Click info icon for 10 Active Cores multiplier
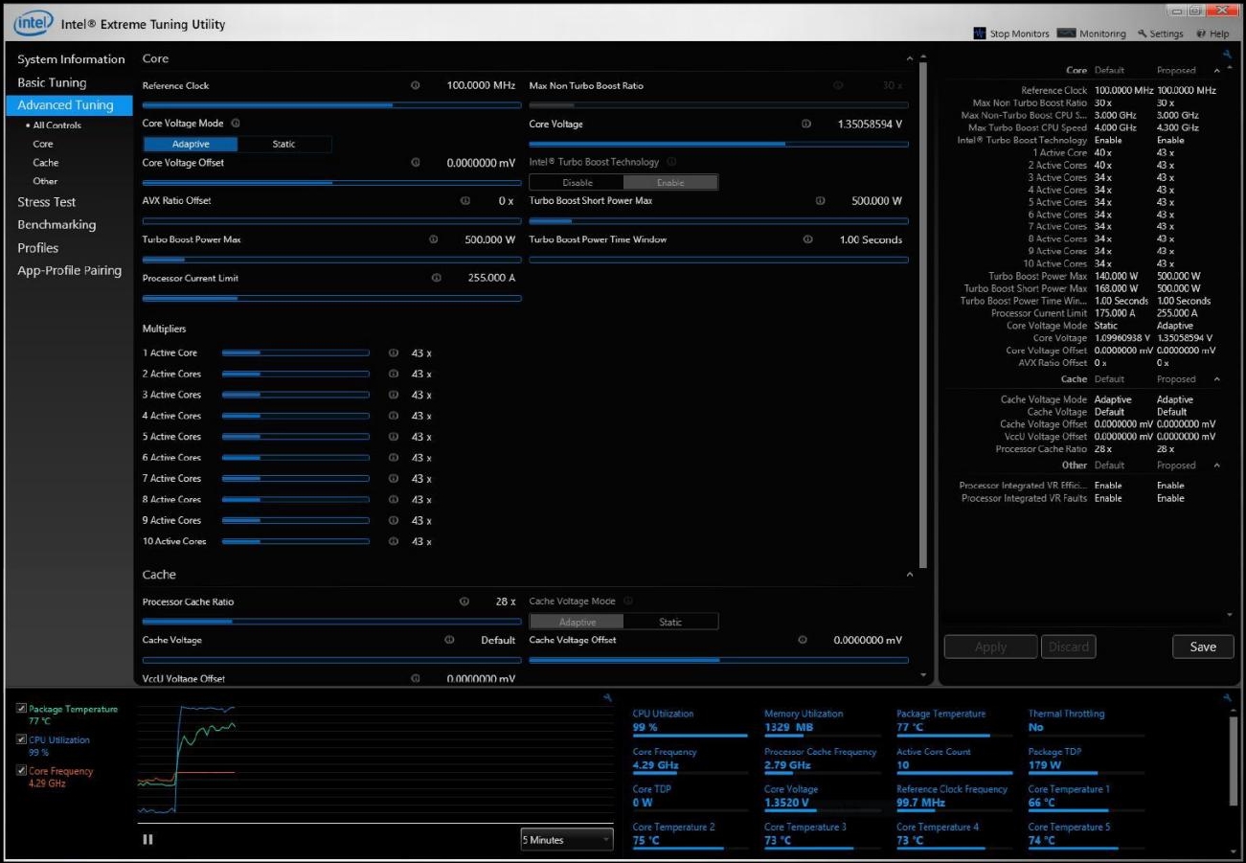Screen dimensions: 1246x863 (394, 541)
